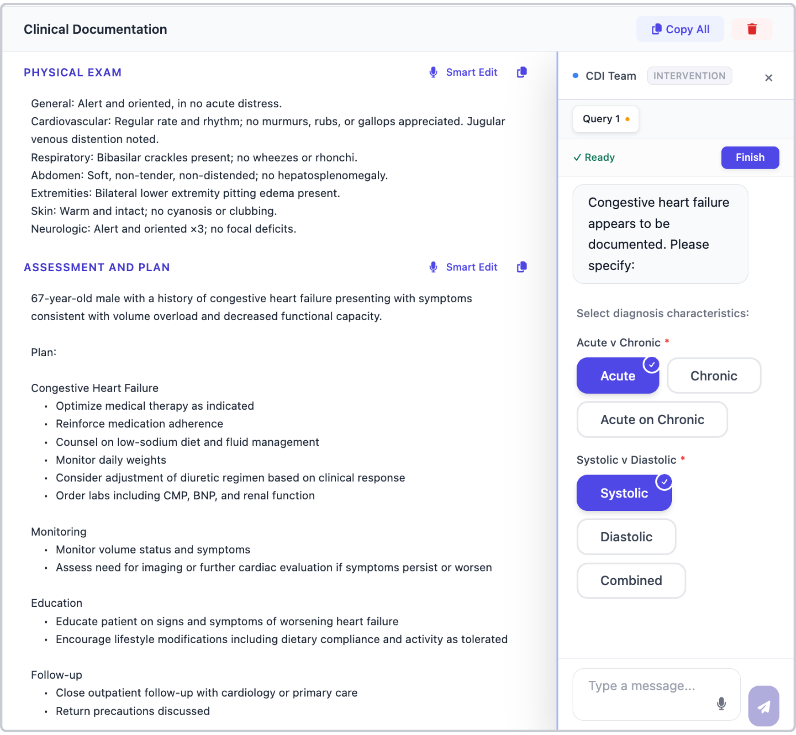Select the Diastolic option
Screen dimensions: 796x735
(626, 537)
